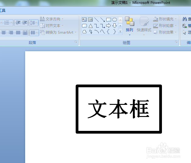The width and height of the screenshot is (191, 163).
Task: Open numbered list dropdown arrow
Action: [x=11, y=23]
